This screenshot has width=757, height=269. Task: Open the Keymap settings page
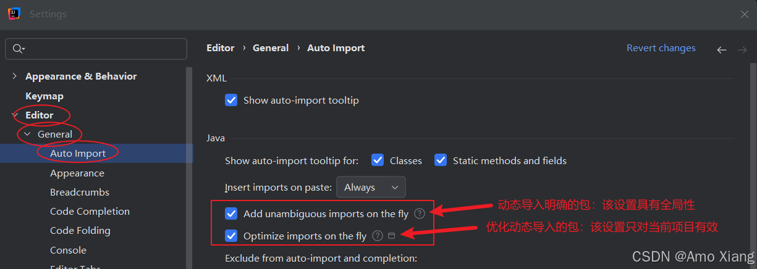(x=44, y=96)
